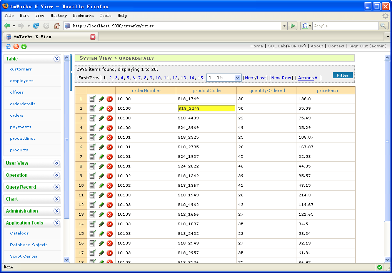
Task: Open the address bar history dropdown
Action: pyautogui.click(x=284, y=26)
